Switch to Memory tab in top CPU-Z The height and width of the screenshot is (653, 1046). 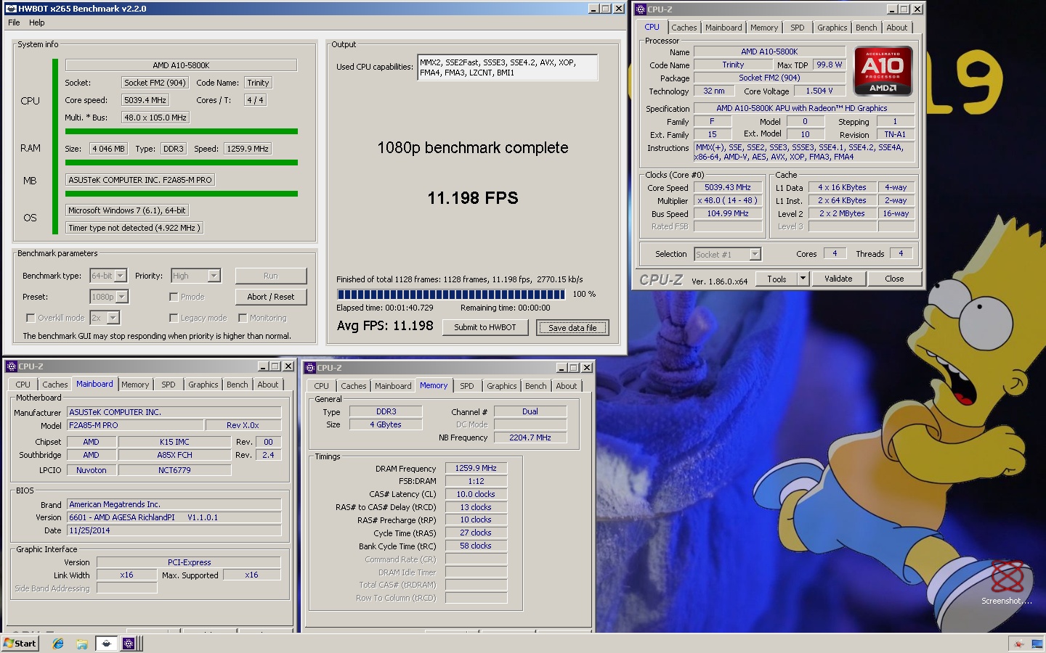click(x=764, y=28)
